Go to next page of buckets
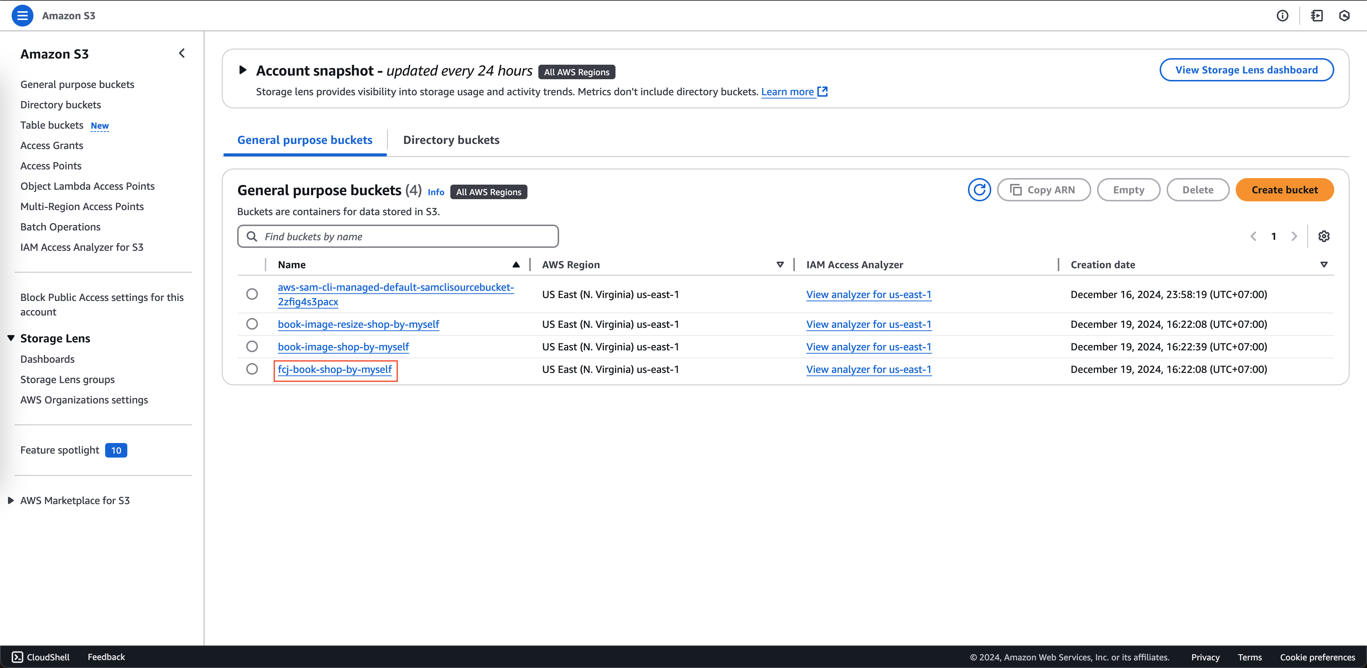This screenshot has width=1367, height=668. coord(1294,237)
